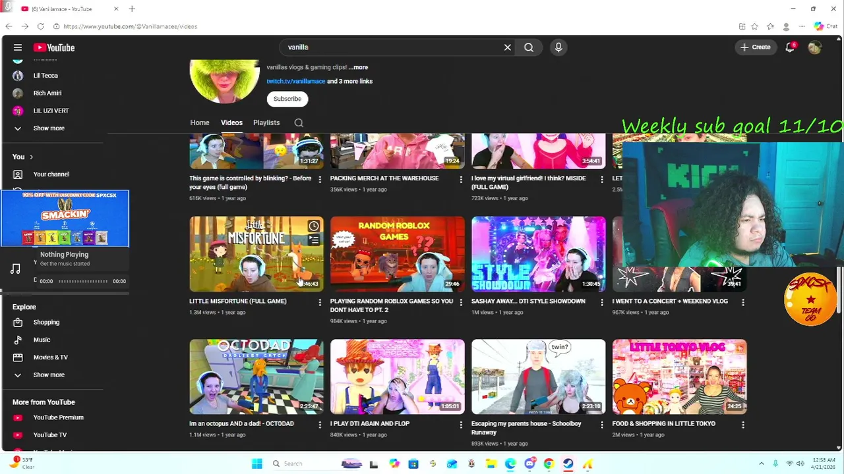The width and height of the screenshot is (844, 474).
Task: Subscribe to the vanilla channel
Action: [287, 99]
